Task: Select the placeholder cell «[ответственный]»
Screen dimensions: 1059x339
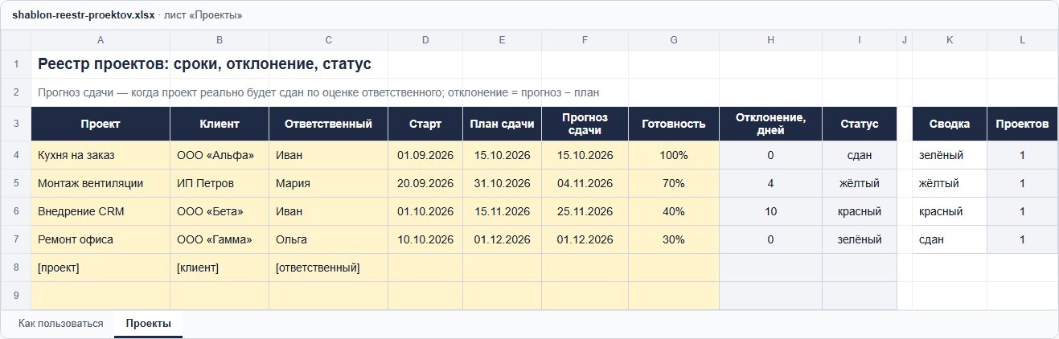Action: tap(329, 268)
